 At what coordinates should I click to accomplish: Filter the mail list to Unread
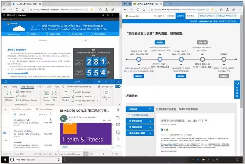coord(22,114)
